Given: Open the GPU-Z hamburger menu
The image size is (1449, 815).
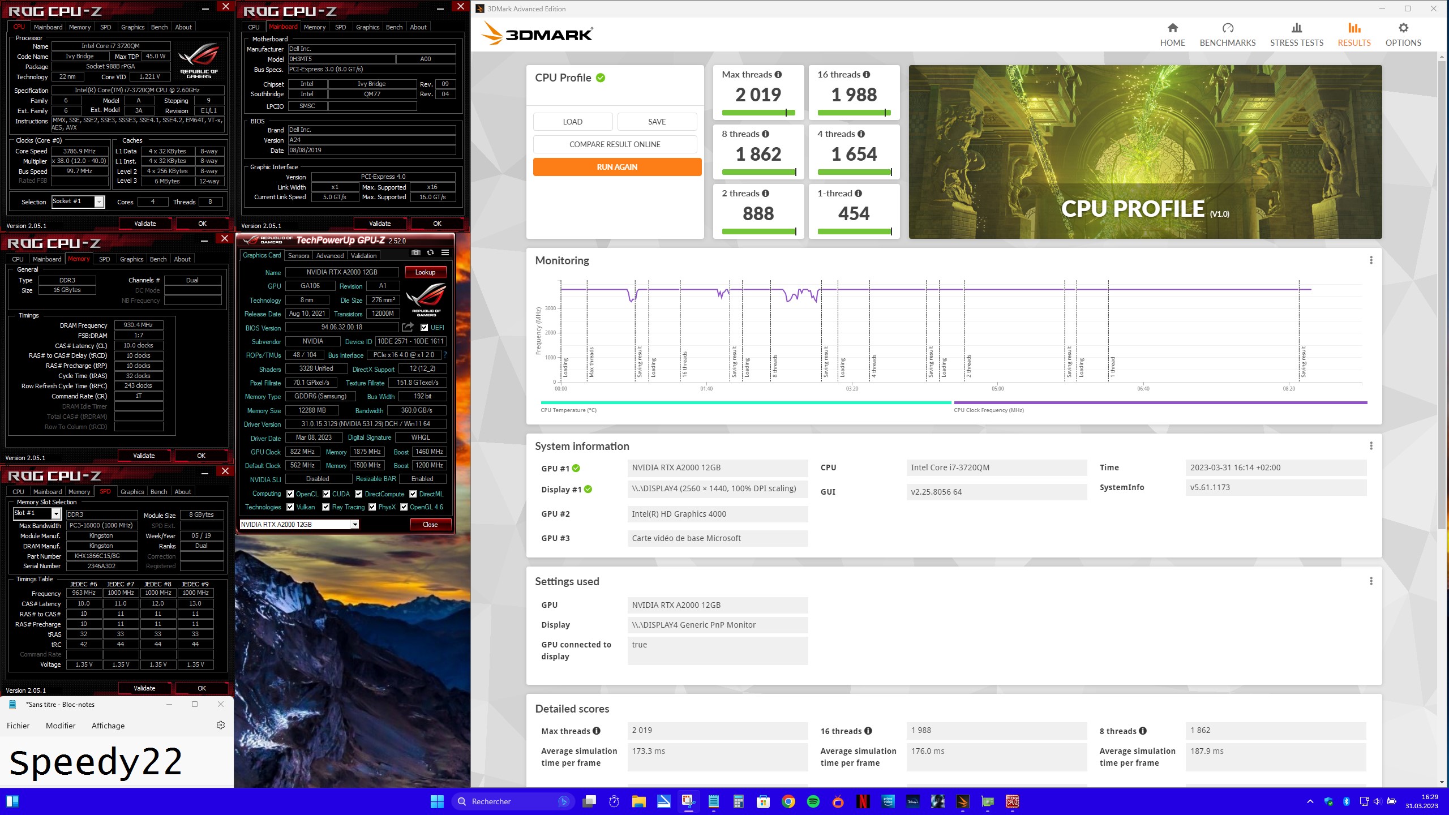Looking at the screenshot, I should click(445, 253).
